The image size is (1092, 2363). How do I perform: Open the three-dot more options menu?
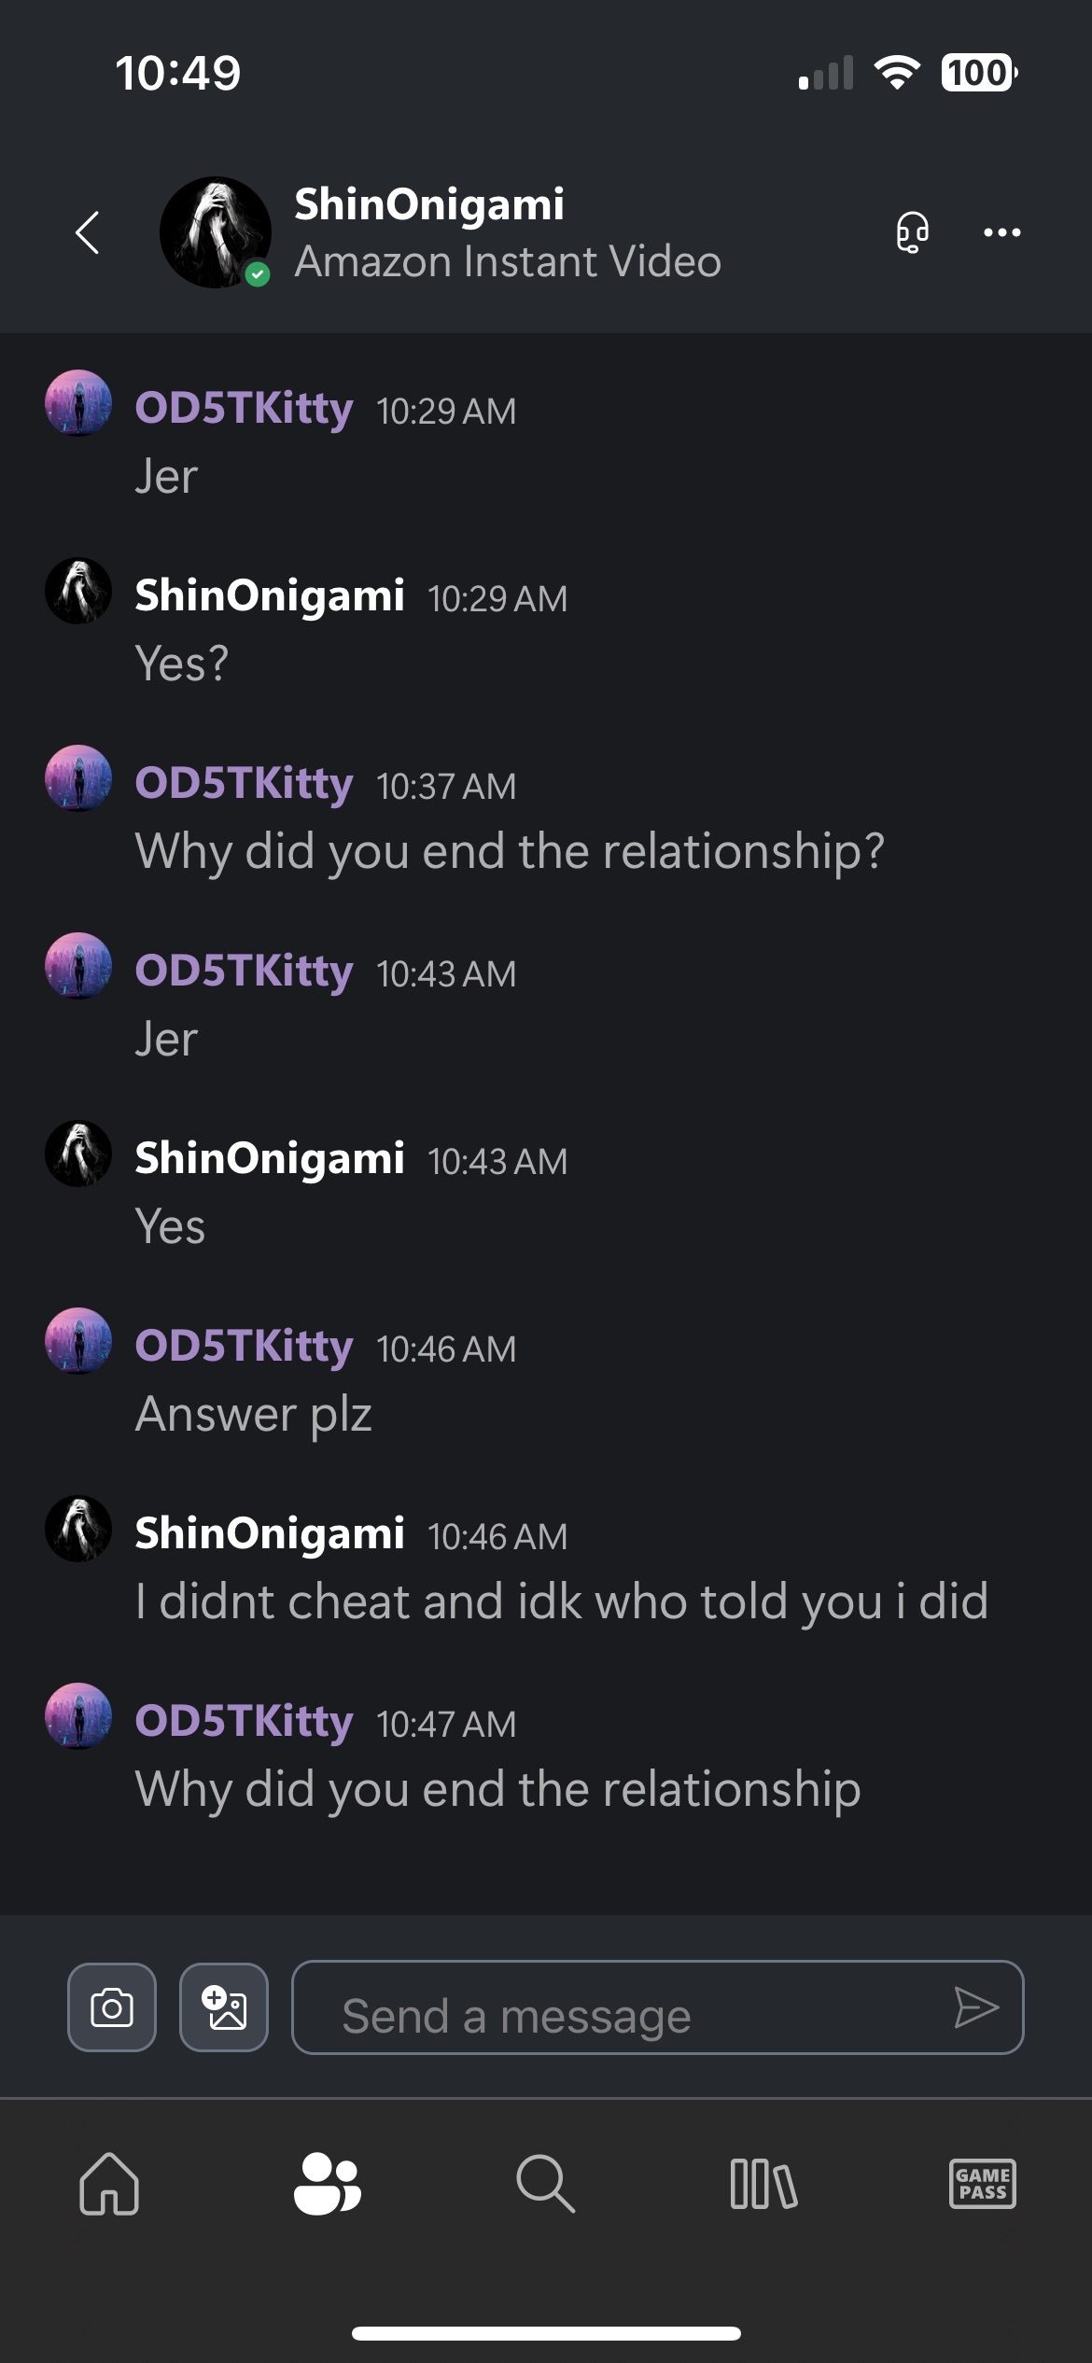[1001, 232]
